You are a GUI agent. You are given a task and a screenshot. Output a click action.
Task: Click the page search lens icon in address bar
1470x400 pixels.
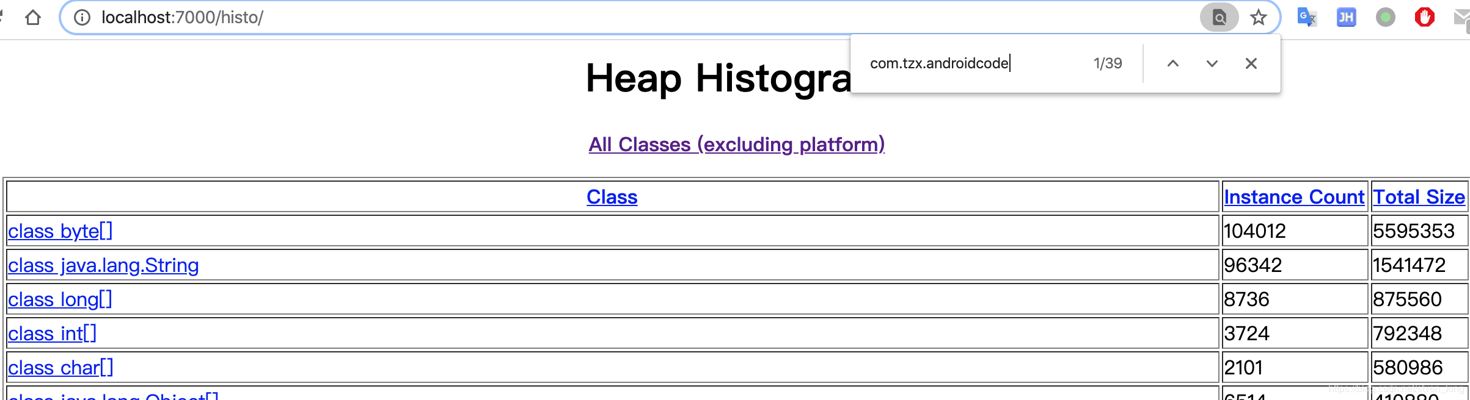point(1219,18)
